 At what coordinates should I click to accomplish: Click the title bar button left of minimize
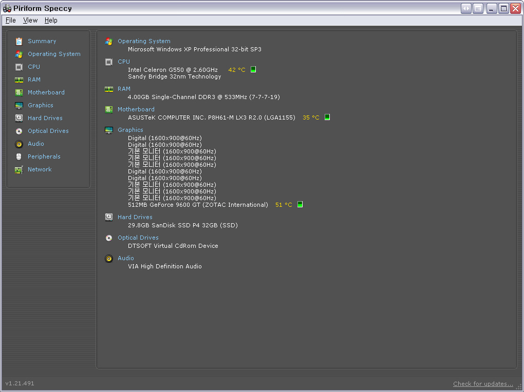point(478,8)
